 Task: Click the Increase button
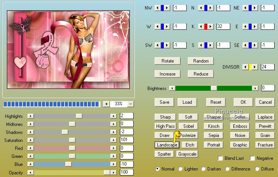[168, 74]
